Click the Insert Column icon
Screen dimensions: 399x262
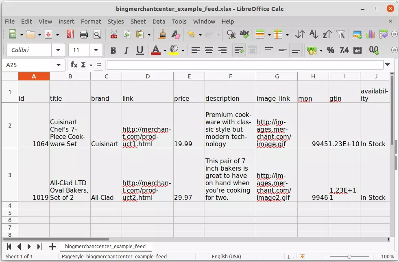(278, 34)
